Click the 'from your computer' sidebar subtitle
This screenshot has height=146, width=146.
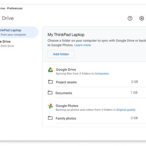(13, 35)
